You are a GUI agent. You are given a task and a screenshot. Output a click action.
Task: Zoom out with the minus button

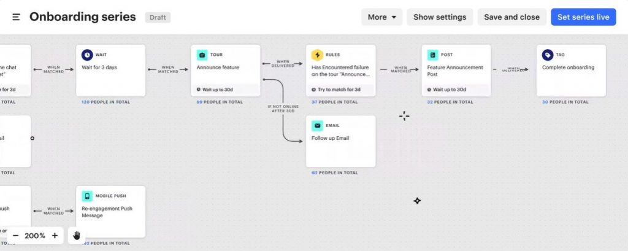(x=15, y=235)
